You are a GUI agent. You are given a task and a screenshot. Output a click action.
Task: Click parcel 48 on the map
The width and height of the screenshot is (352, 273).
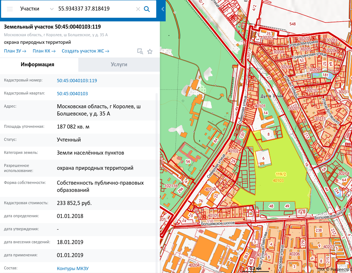[x=271, y=206]
